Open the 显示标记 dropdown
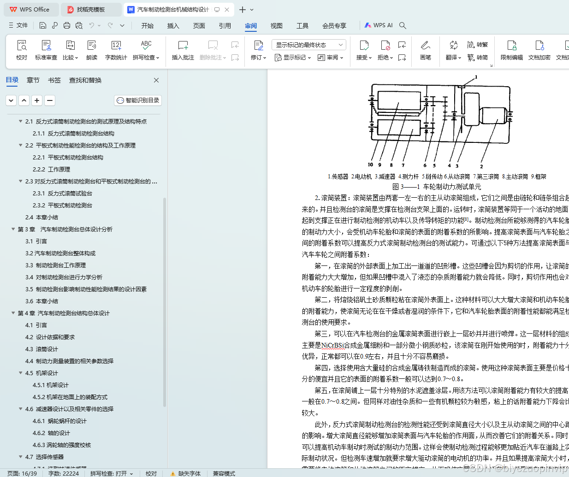This screenshot has height=477, width=569. [x=293, y=58]
